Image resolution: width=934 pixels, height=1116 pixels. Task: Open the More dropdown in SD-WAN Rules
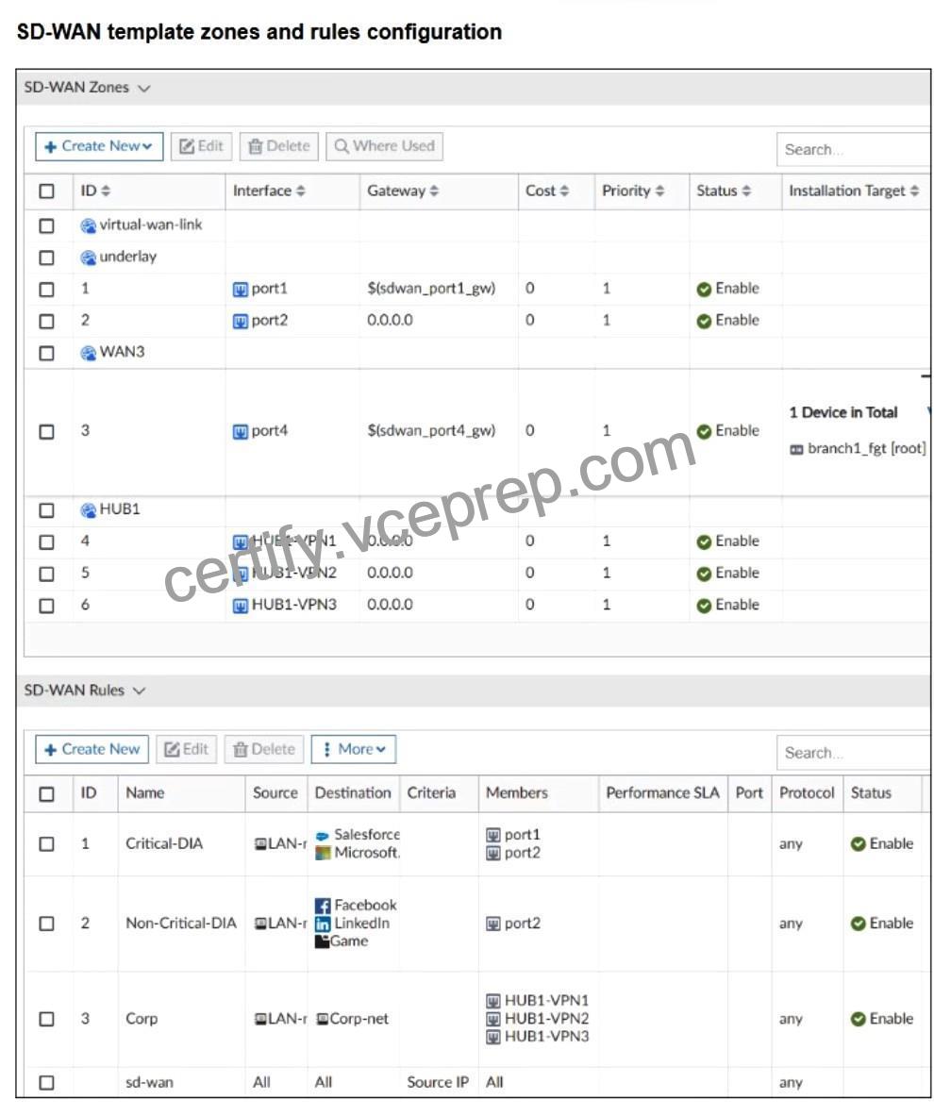point(354,749)
